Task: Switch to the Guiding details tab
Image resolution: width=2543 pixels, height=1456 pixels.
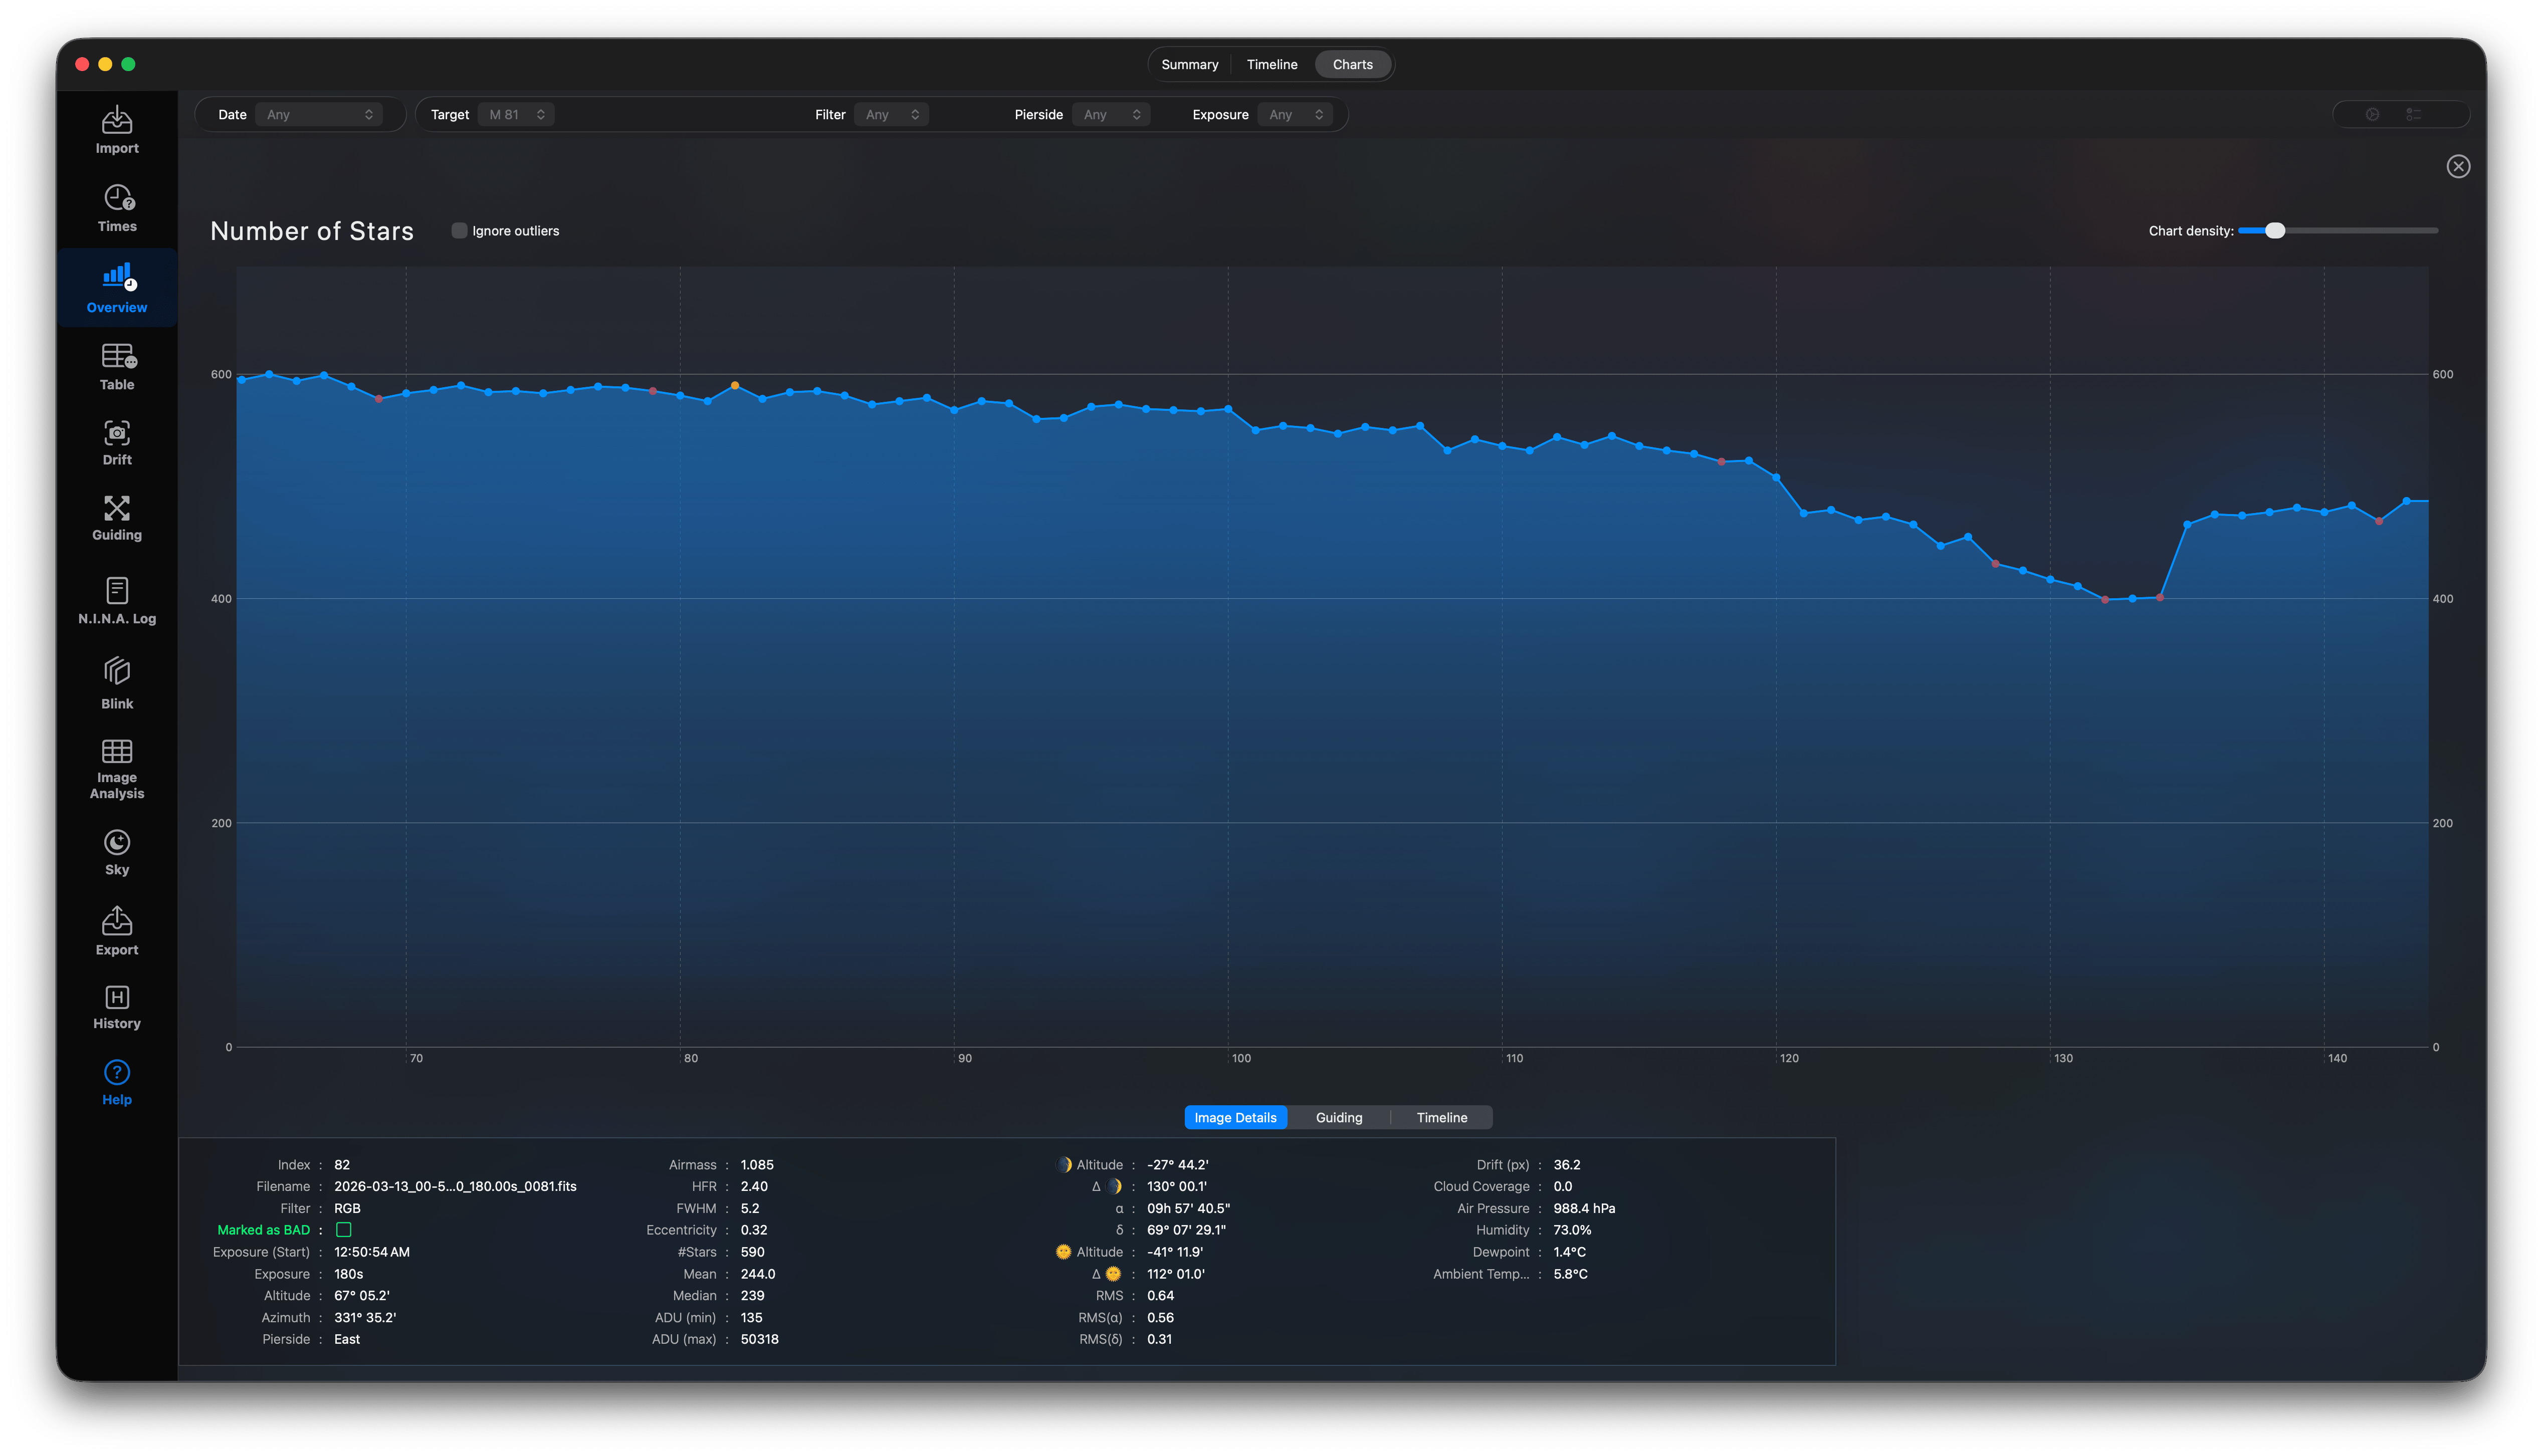Action: [x=1338, y=1118]
